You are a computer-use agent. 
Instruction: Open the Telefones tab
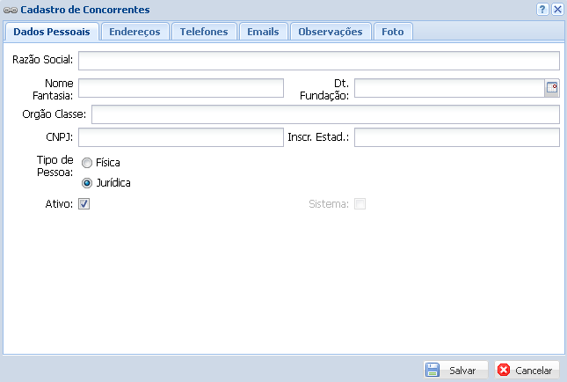click(204, 32)
